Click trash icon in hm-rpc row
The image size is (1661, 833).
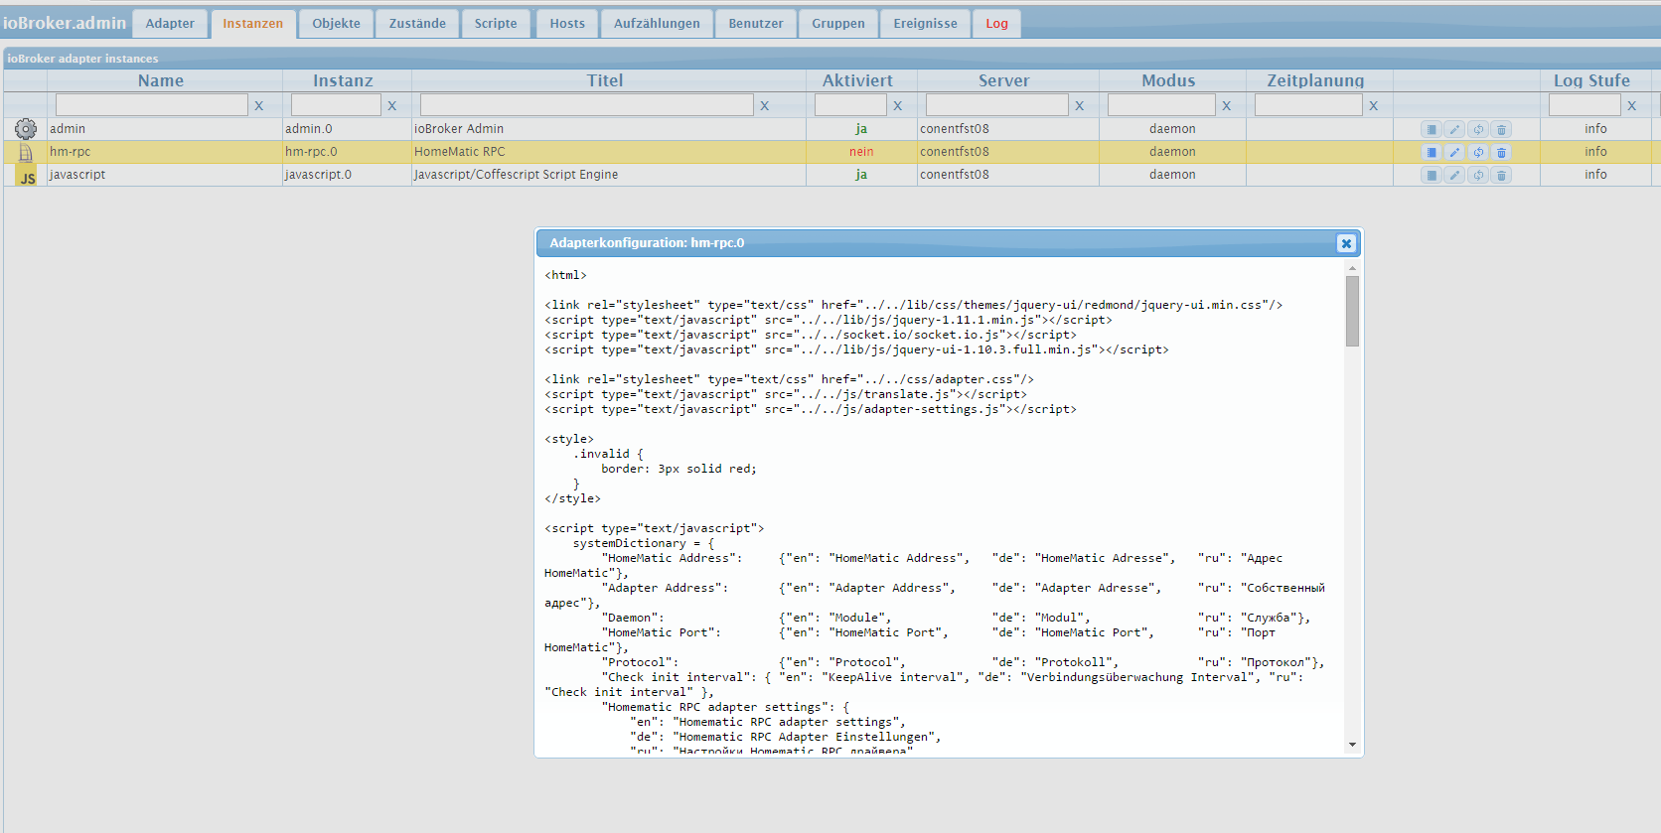1502,152
